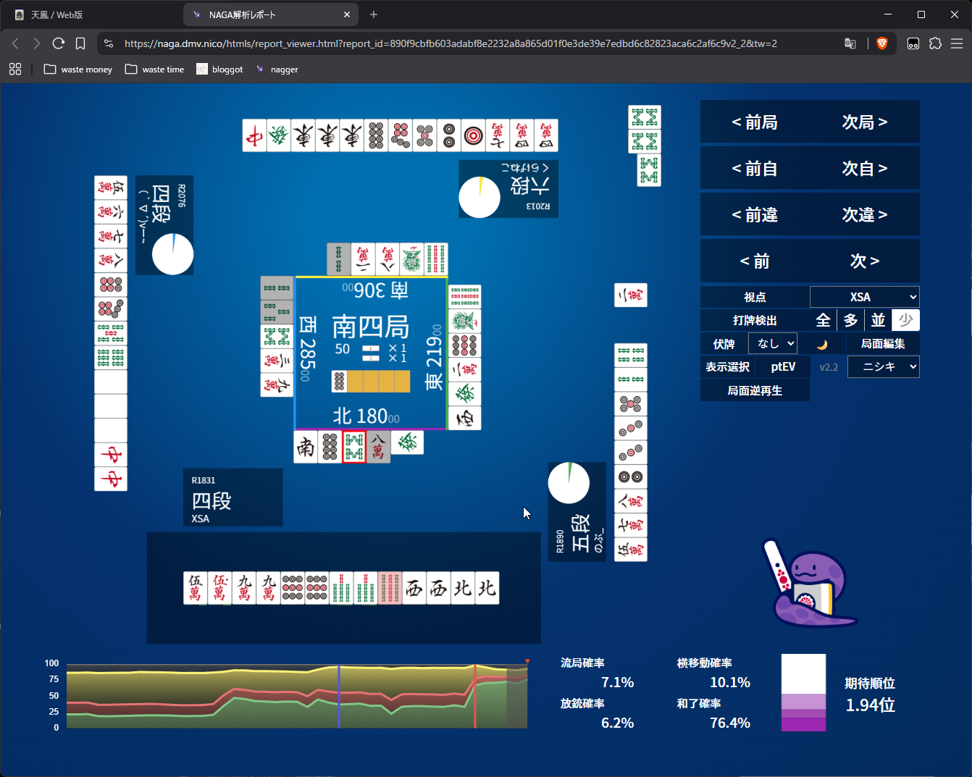Click the red-outlined tile in the bottom discards
The image size is (972, 777).
pos(354,447)
